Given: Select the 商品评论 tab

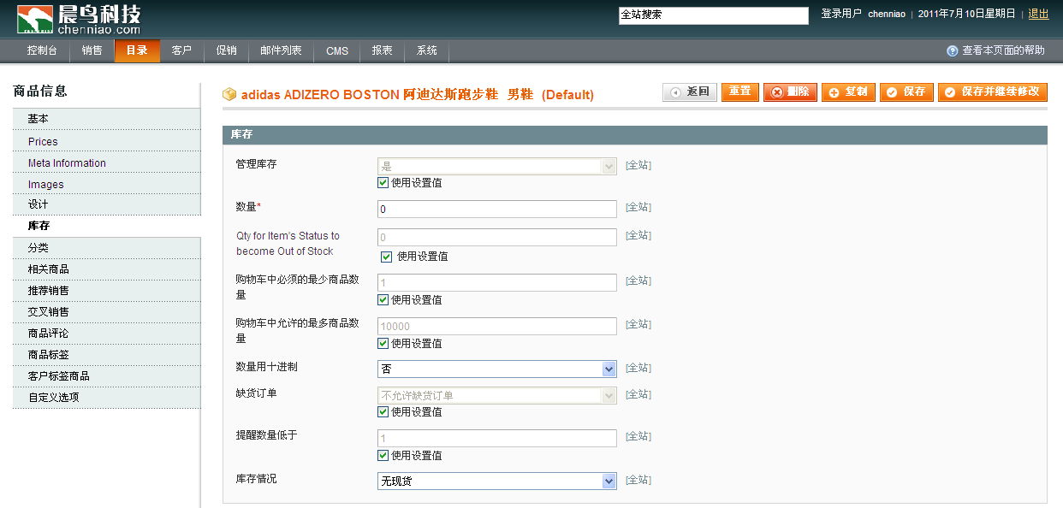Looking at the screenshot, I should (x=107, y=333).
